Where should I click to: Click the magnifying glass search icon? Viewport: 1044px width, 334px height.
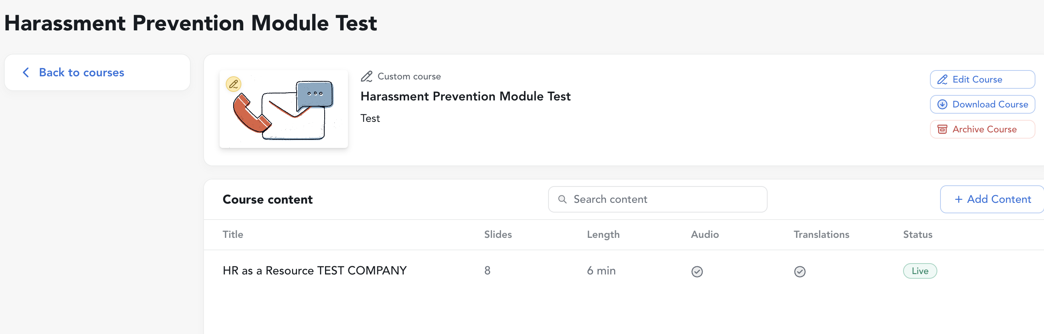[x=562, y=199]
